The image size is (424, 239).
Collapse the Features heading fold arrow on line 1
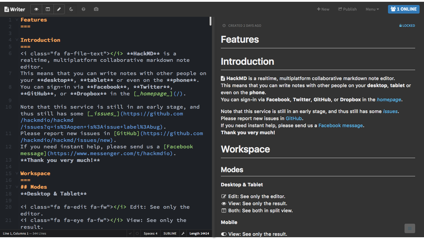pos(17,20)
